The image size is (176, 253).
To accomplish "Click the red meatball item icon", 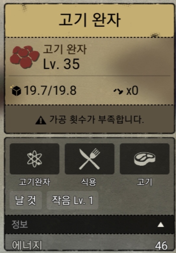I will click(25, 57).
